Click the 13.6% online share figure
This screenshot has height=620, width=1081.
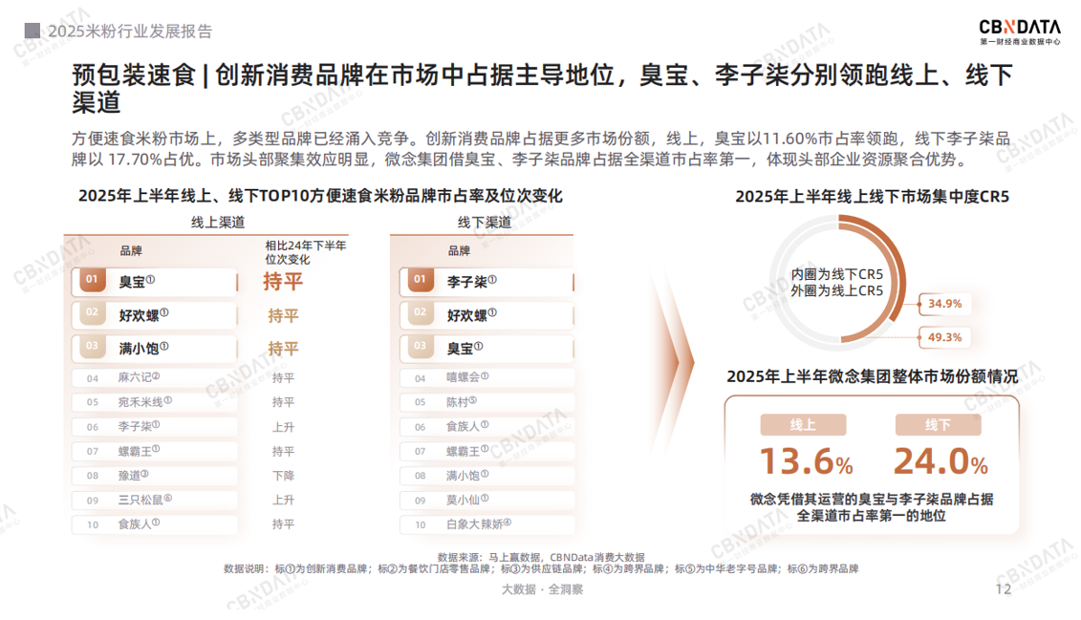(x=806, y=461)
